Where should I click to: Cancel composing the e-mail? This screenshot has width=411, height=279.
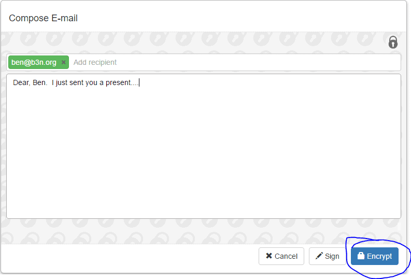pyautogui.click(x=281, y=256)
